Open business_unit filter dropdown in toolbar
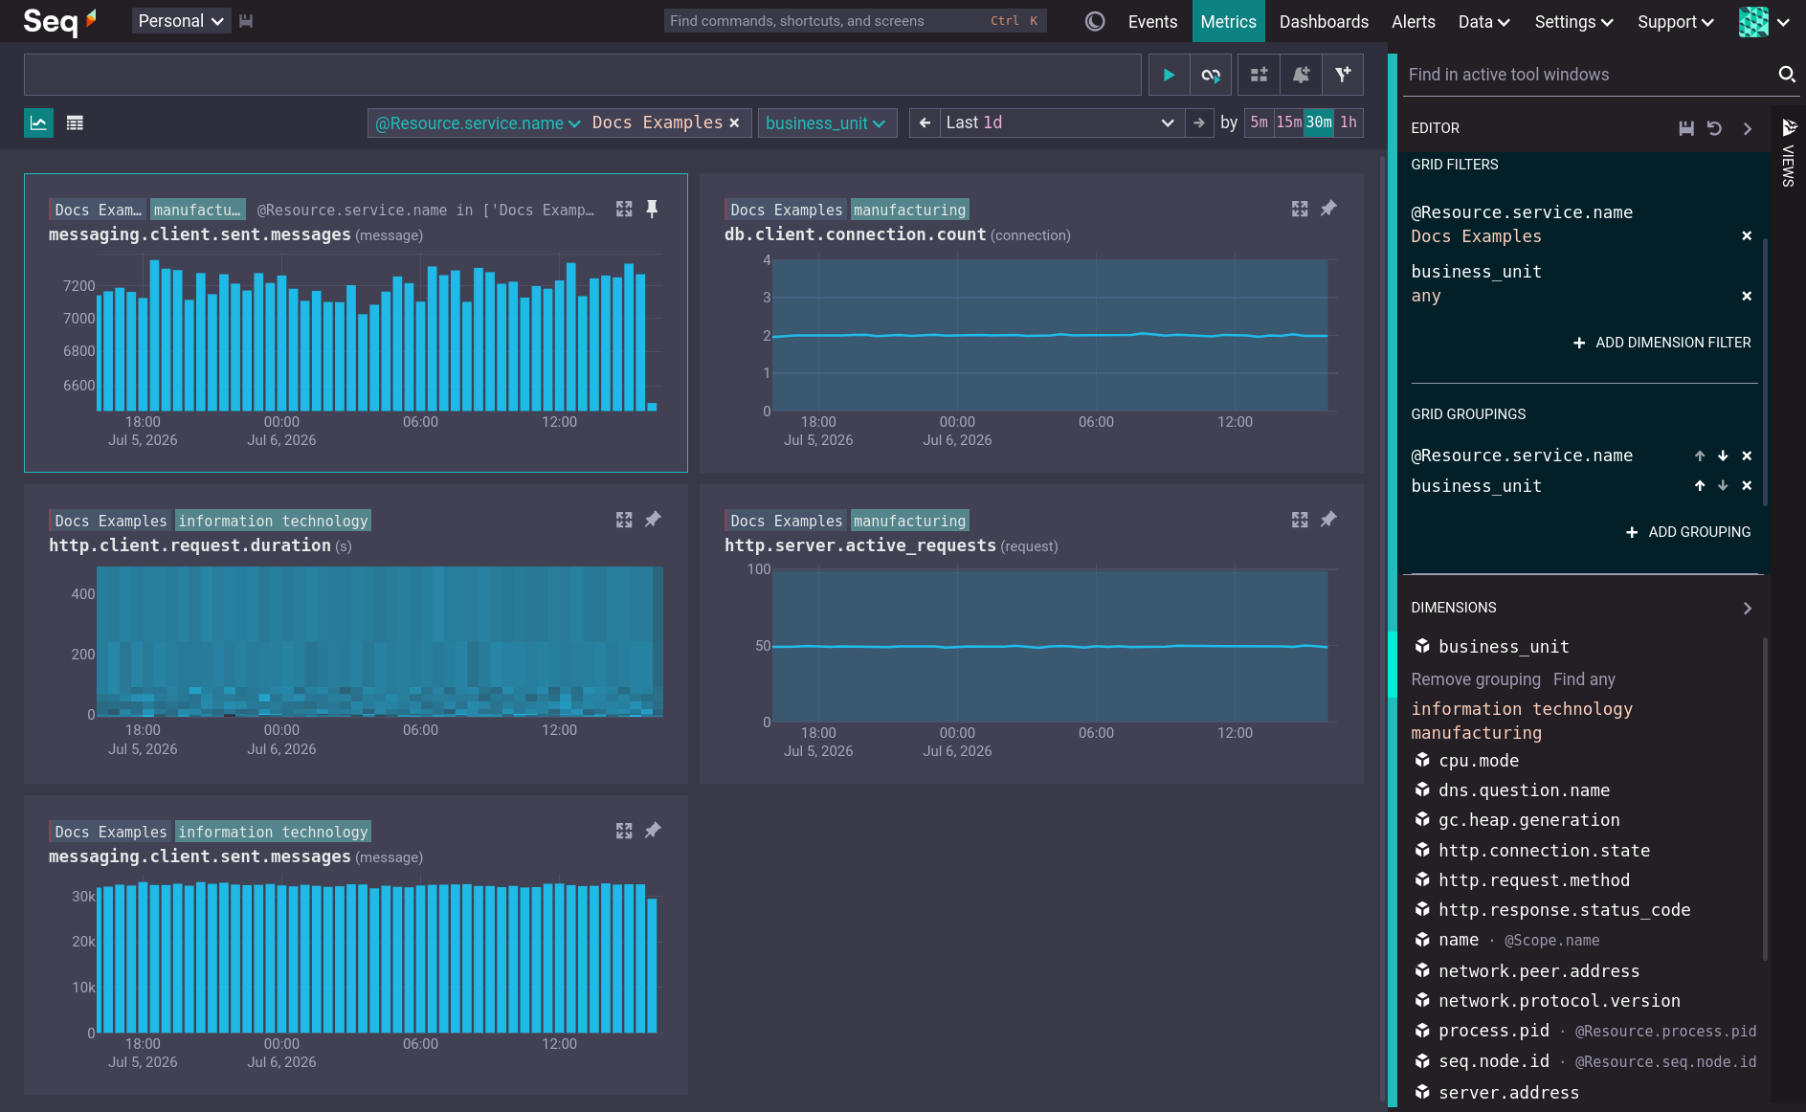1806x1112 pixels. coord(827,122)
